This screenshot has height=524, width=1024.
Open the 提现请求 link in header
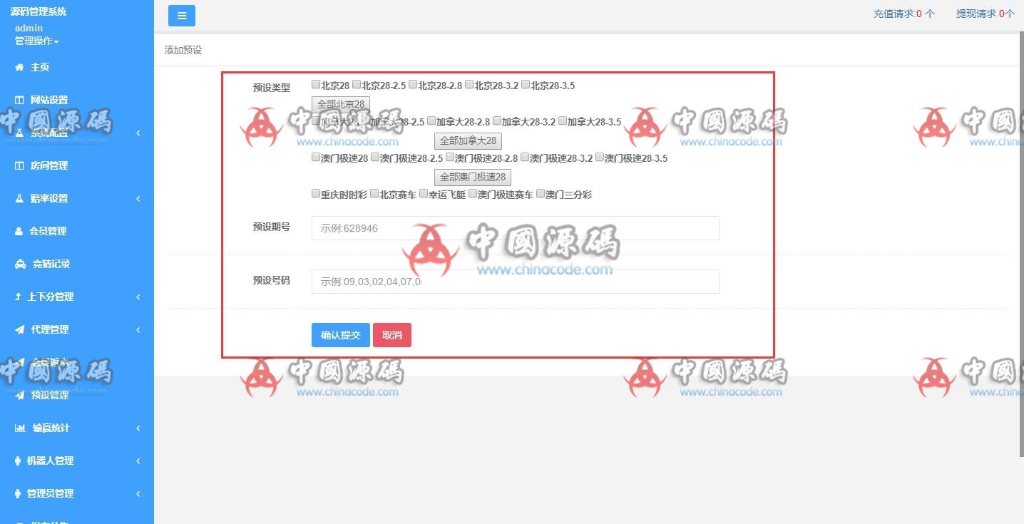985,14
